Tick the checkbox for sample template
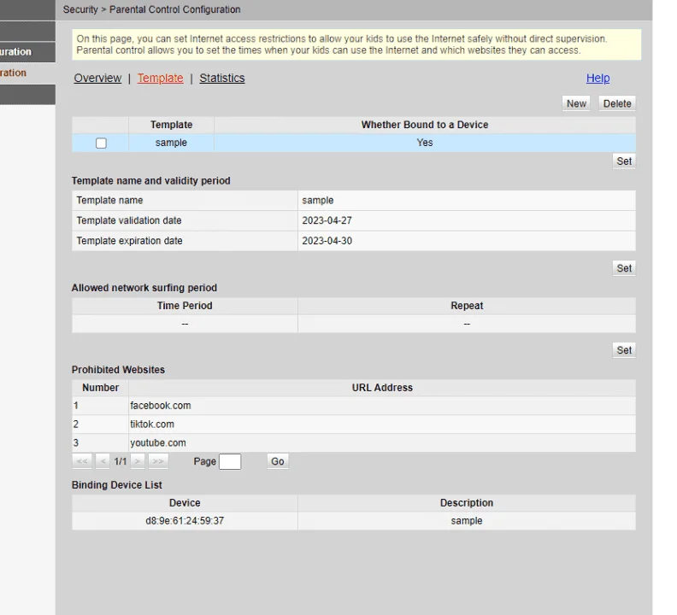The height and width of the screenshot is (615, 677). tap(101, 143)
